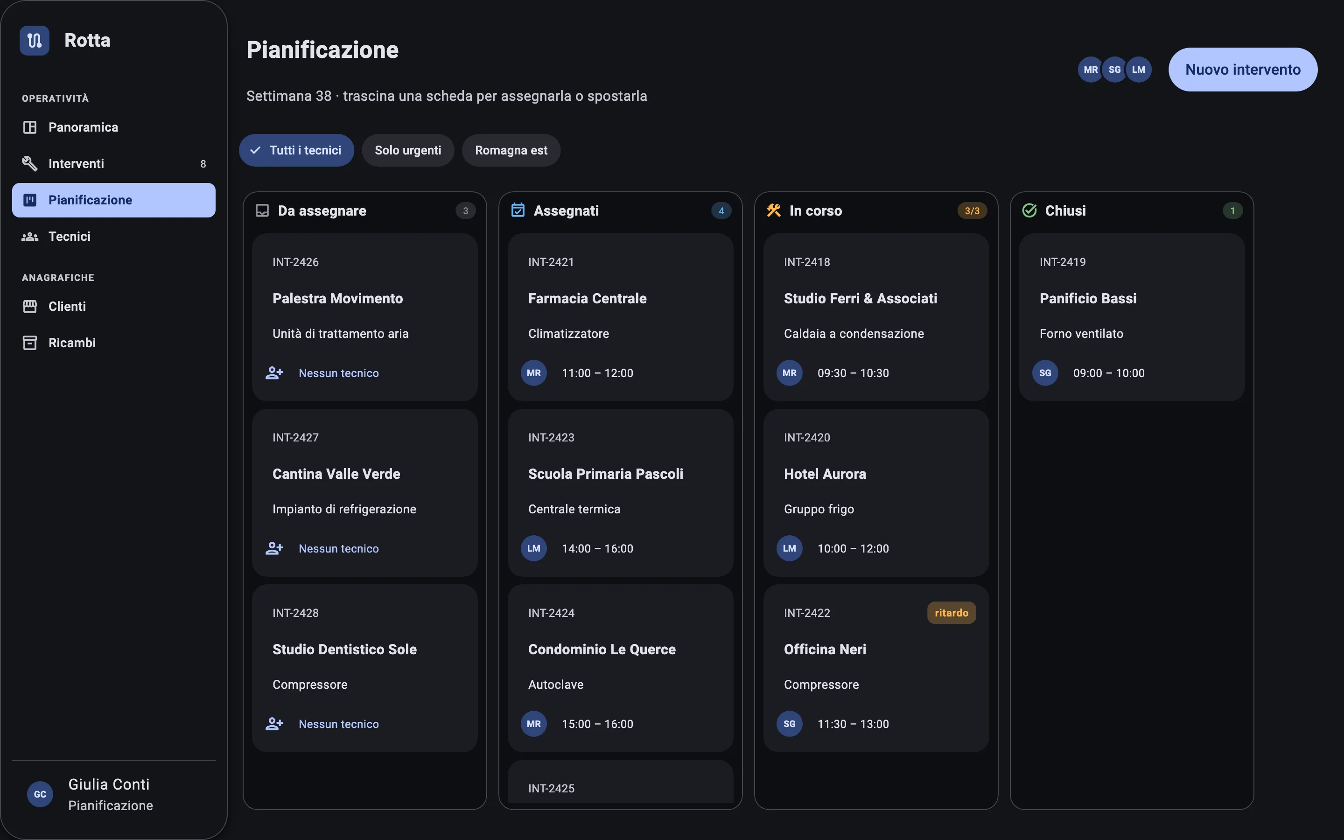Click the Caldaia a condensazione description

[854, 334]
